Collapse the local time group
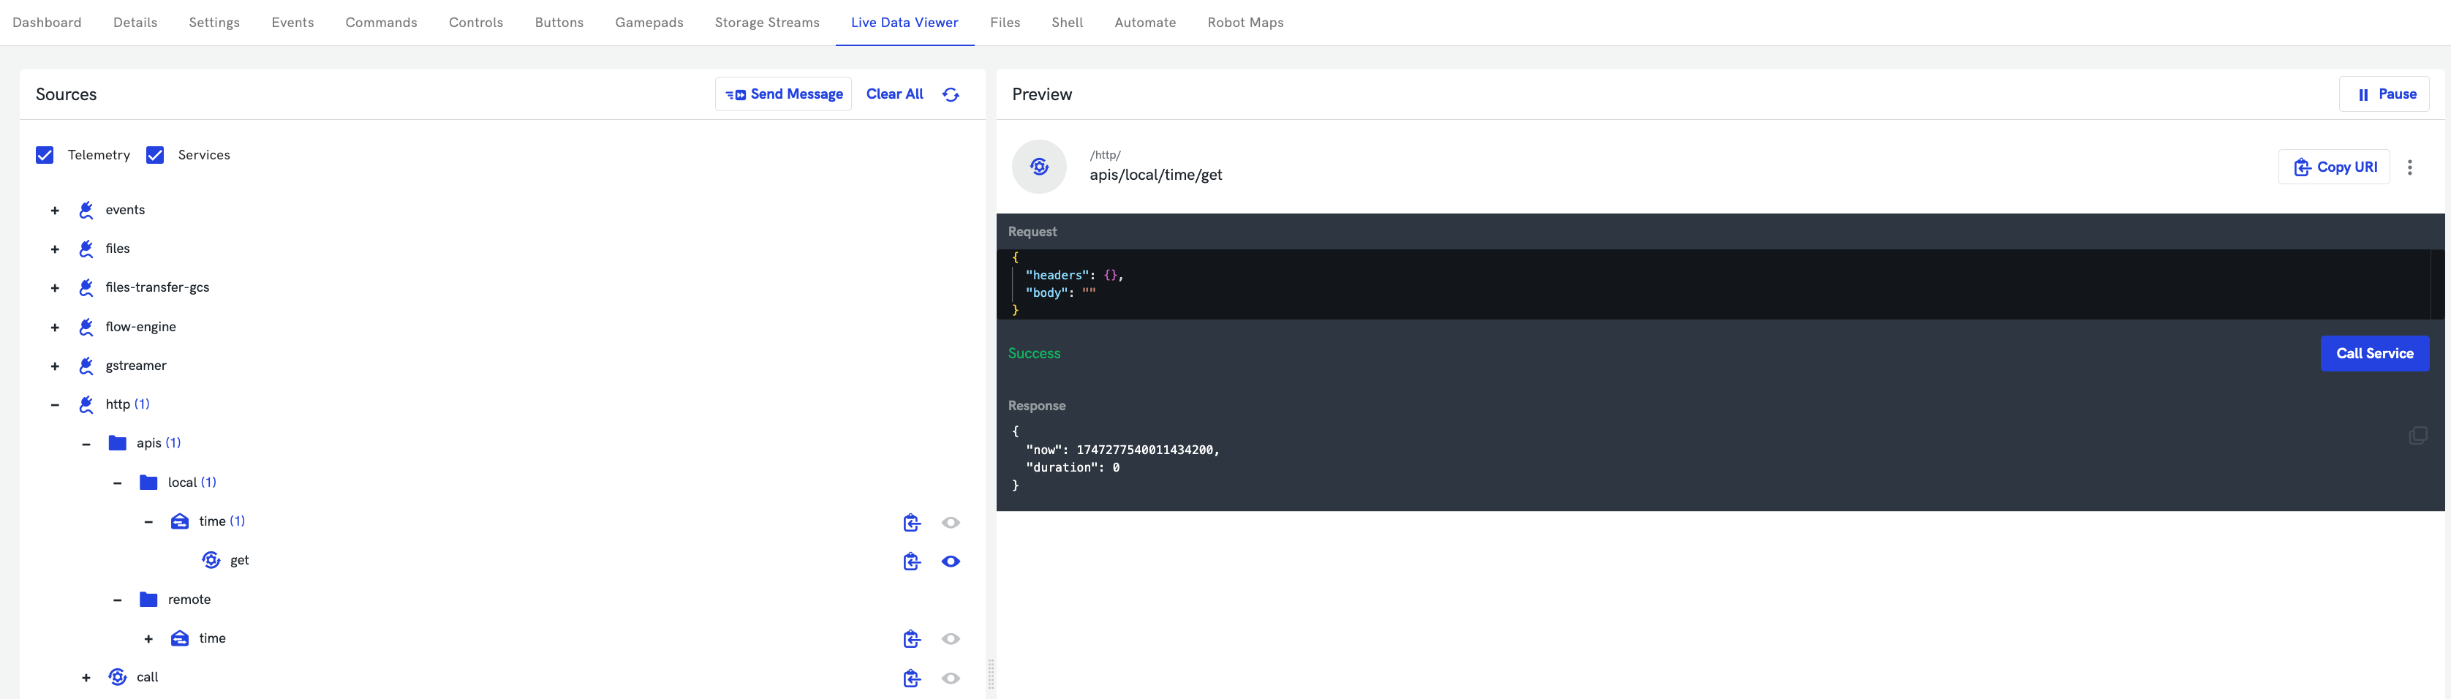This screenshot has width=2451, height=699. [x=148, y=522]
